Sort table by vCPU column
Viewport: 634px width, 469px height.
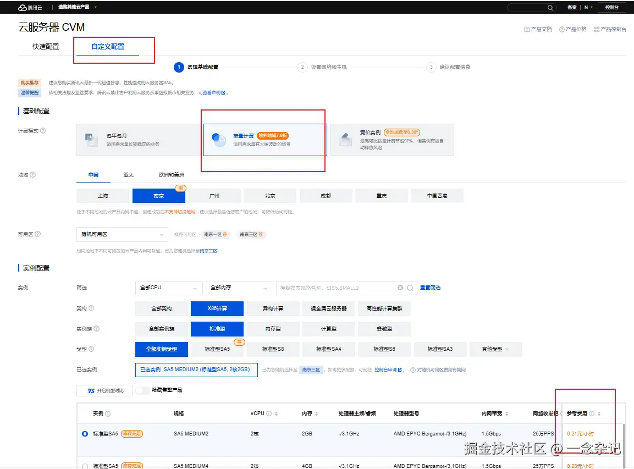click(x=276, y=413)
